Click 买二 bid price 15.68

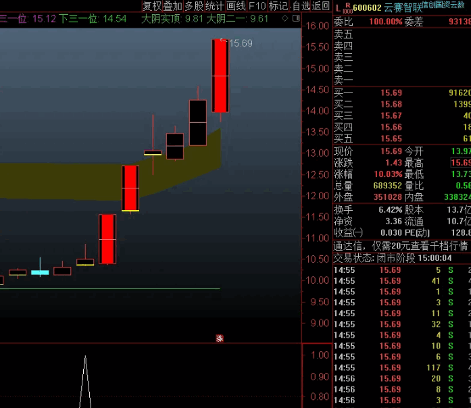(391, 104)
